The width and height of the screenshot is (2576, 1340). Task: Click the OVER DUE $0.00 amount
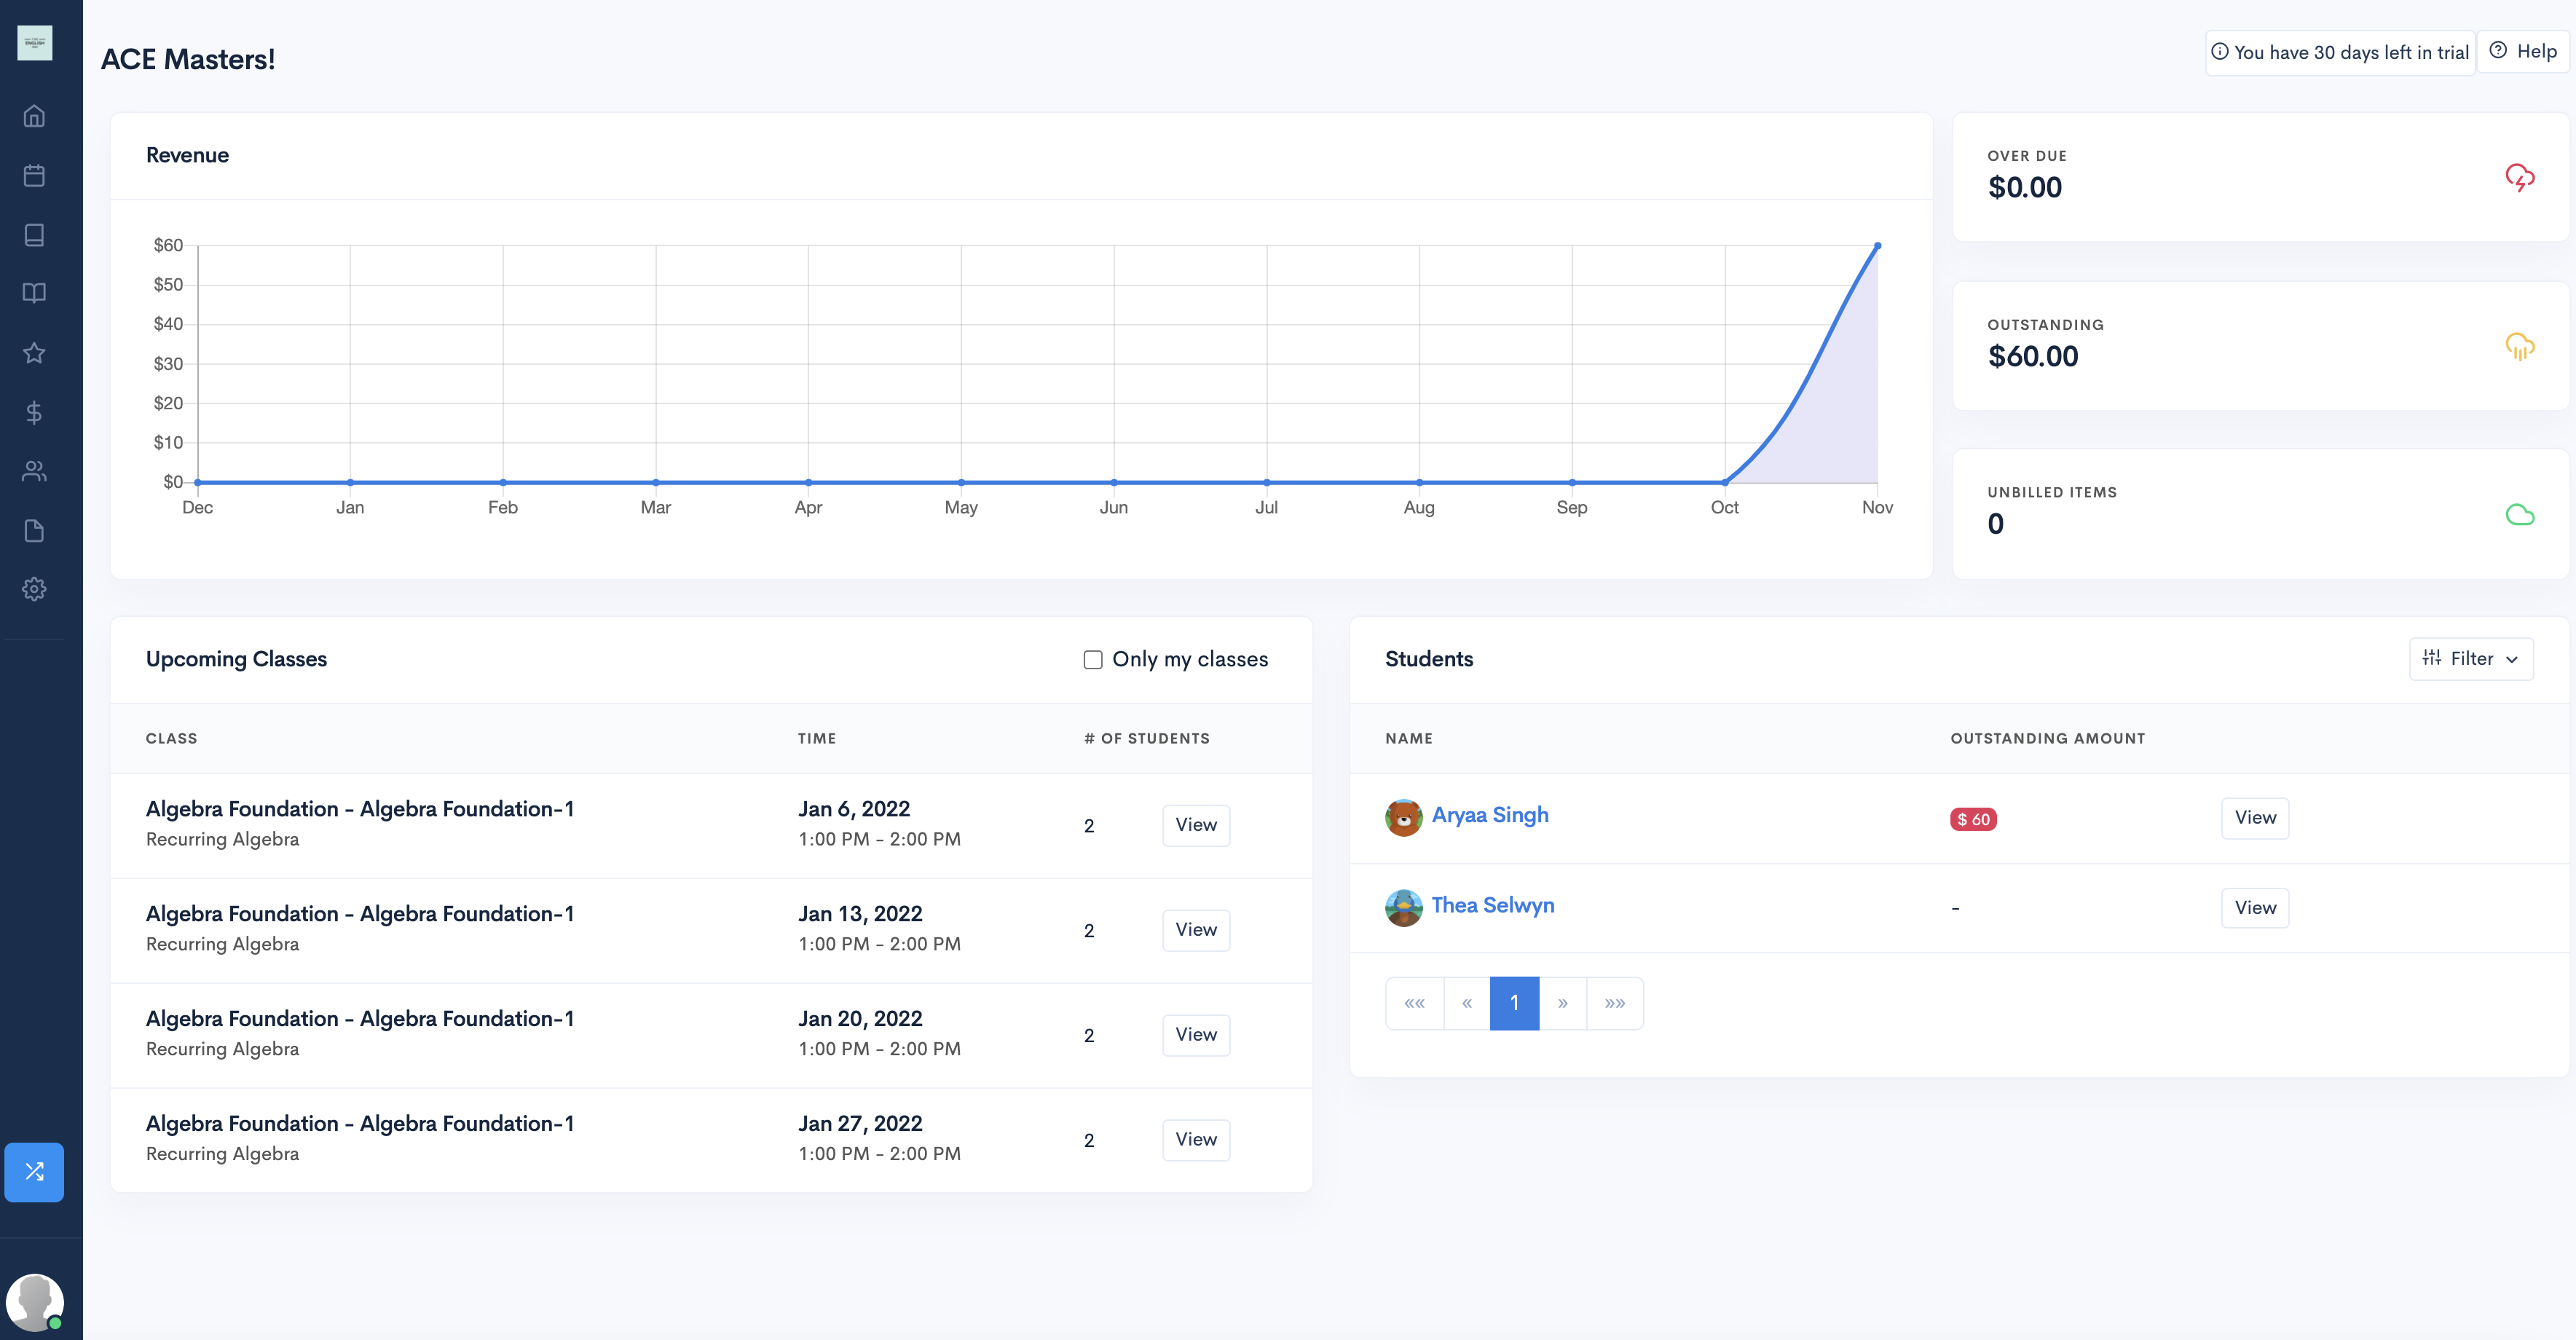2024,187
